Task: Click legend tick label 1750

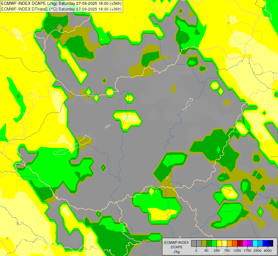Action: click(247, 251)
